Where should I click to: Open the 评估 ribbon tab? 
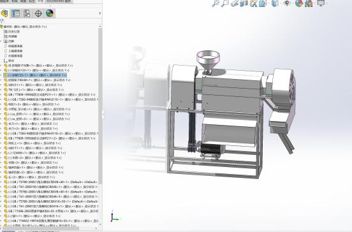(x=41, y=1)
